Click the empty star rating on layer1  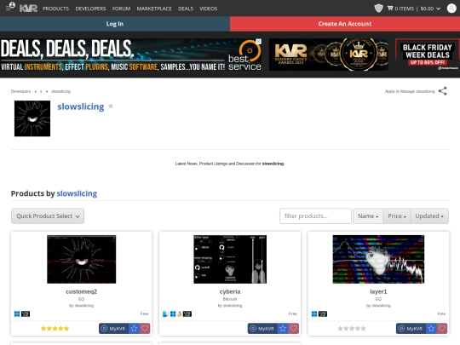click(352, 328)
